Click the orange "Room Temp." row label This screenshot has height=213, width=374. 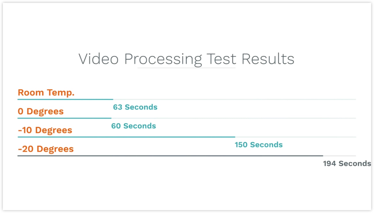pos(46,93)
